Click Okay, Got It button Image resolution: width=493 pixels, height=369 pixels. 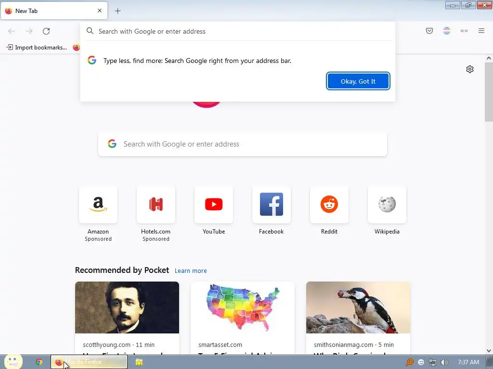(x=358, y=81)
